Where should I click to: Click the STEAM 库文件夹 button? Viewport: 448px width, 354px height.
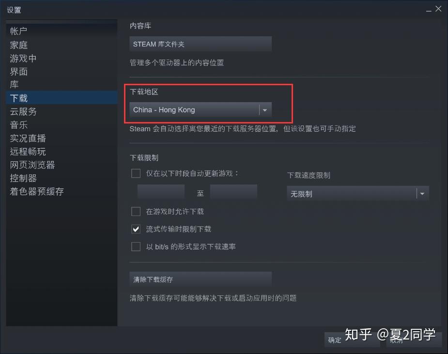click(201, 44)
